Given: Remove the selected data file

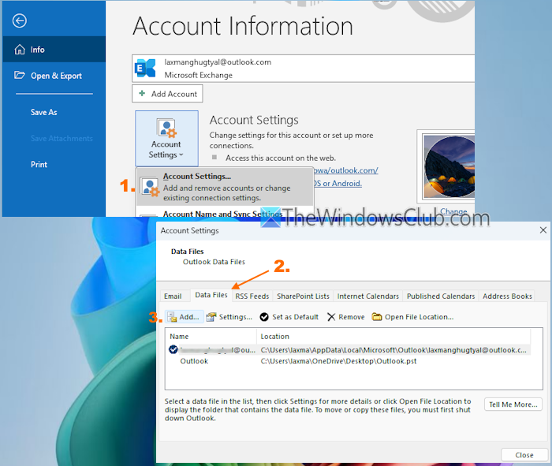Looking at the screenshot, I should tap(345, 317).
